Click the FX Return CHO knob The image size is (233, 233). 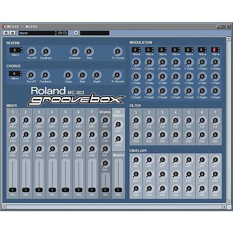click(x=118, y=139)
